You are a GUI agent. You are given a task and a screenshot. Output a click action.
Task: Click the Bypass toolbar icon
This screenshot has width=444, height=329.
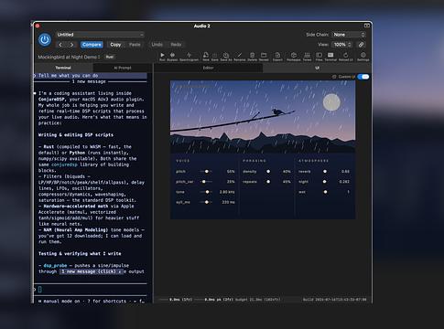(172, 56)
